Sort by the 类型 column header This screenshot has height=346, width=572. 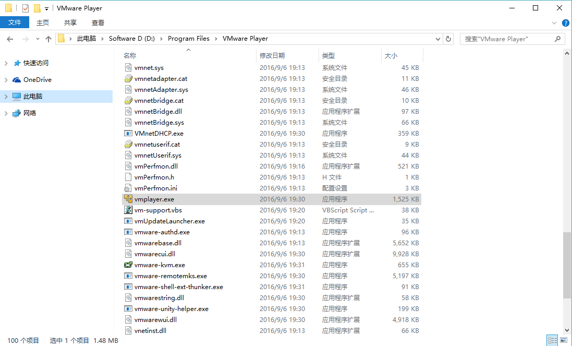pyautogui.click(x=350, y=55)
